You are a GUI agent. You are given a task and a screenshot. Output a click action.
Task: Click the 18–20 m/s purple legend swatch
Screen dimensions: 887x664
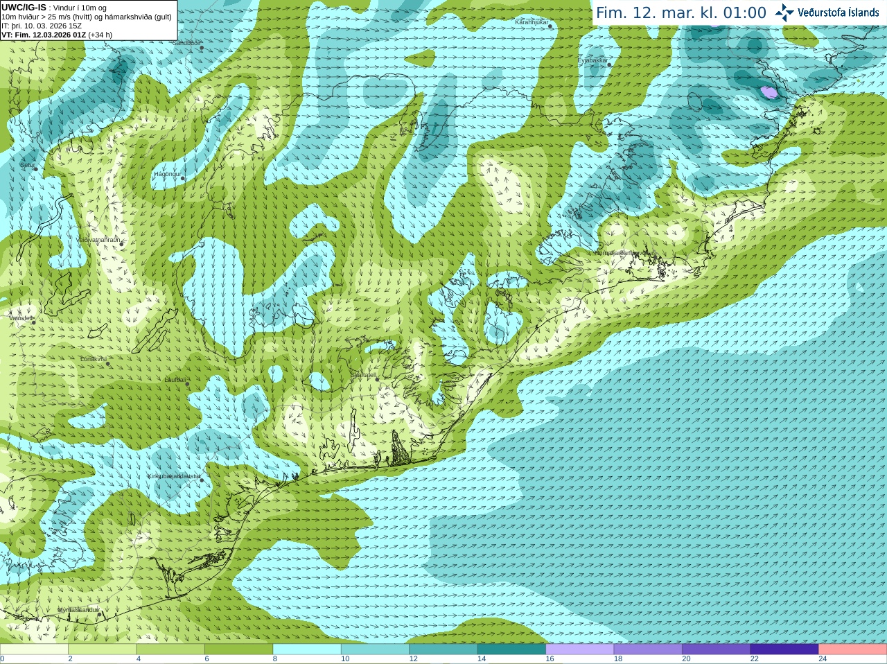pos(648,649)
